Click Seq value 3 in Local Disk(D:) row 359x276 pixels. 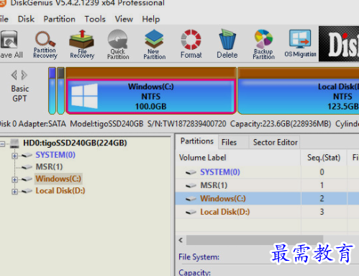322,212
